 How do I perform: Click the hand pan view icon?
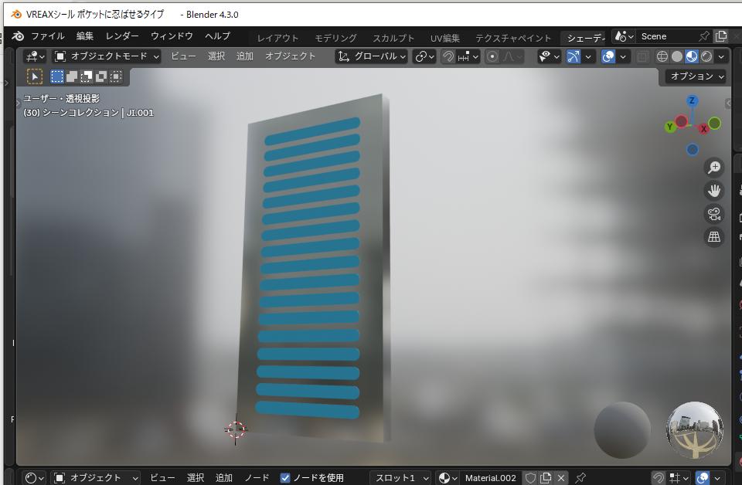714,191
